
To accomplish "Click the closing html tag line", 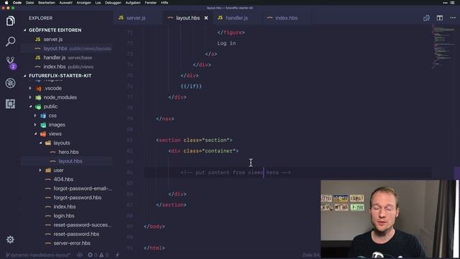I will click(x=155, y=247).
